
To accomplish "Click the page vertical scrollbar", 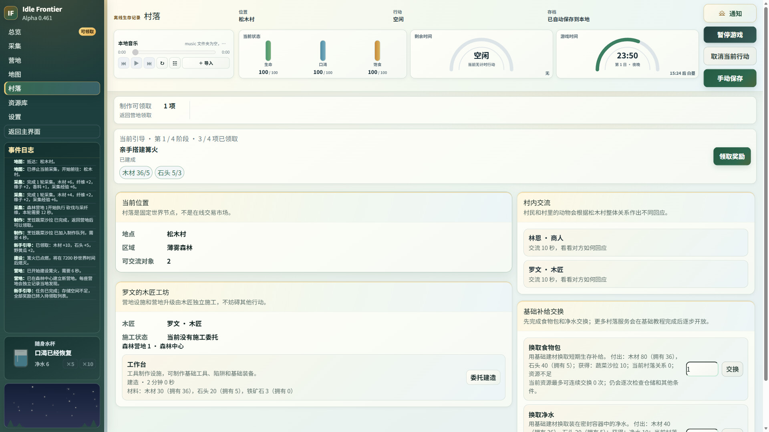I will point(766,193).
